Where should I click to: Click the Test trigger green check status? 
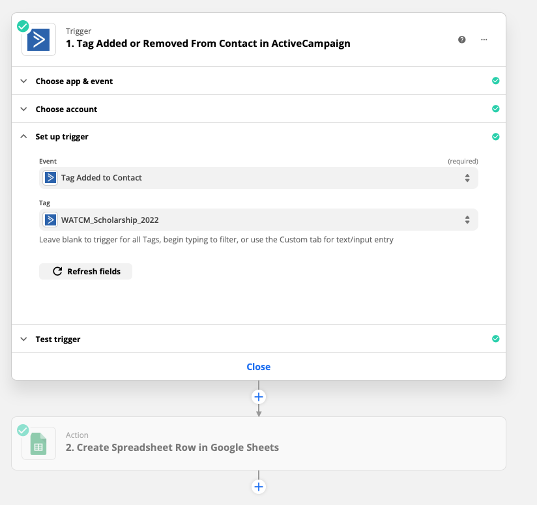495,339
